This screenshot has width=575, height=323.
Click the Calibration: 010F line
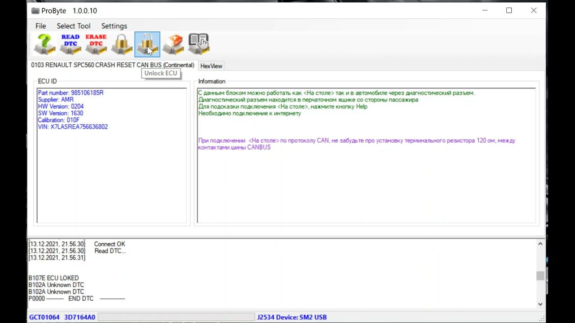[x=58, y=120]
